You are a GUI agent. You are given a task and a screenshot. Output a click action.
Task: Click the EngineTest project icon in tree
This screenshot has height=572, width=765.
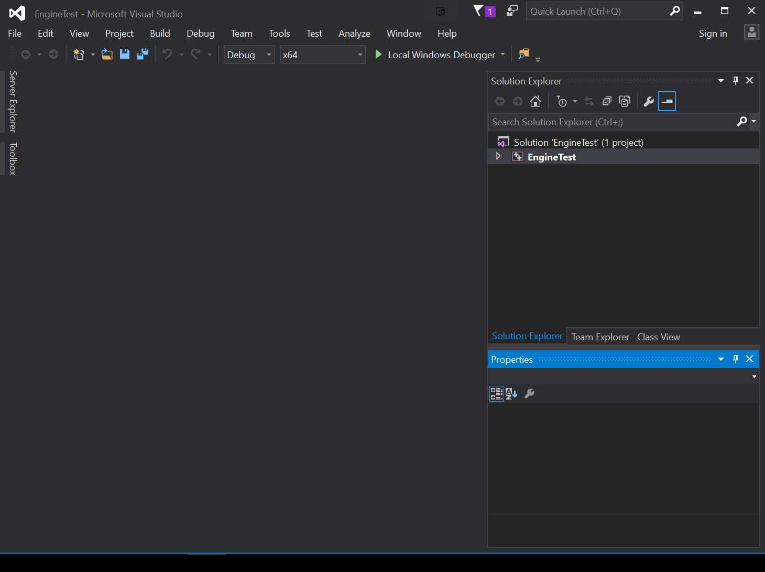point(518,156)
